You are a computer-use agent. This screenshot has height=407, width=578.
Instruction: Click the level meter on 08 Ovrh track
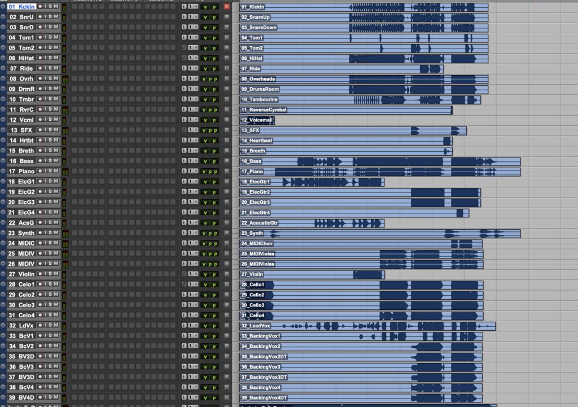[65, 79]
